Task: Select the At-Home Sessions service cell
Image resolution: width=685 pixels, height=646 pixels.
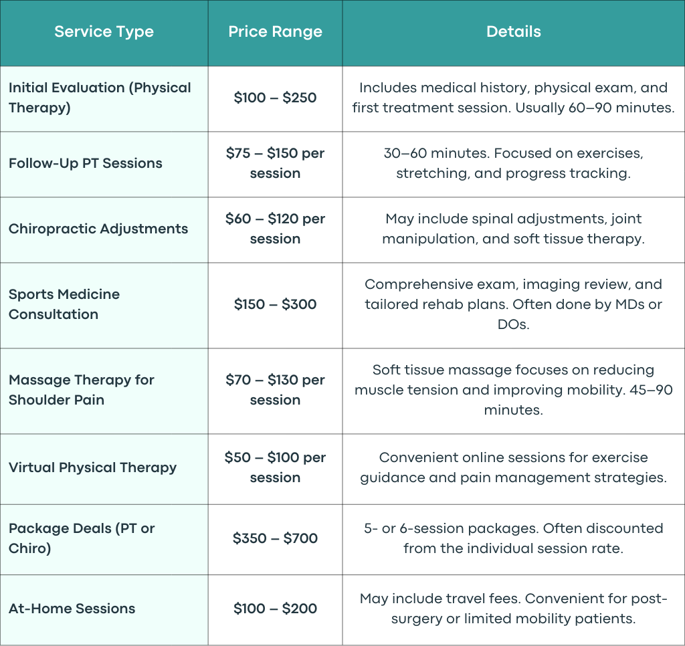Action: (x=104, y=610)
